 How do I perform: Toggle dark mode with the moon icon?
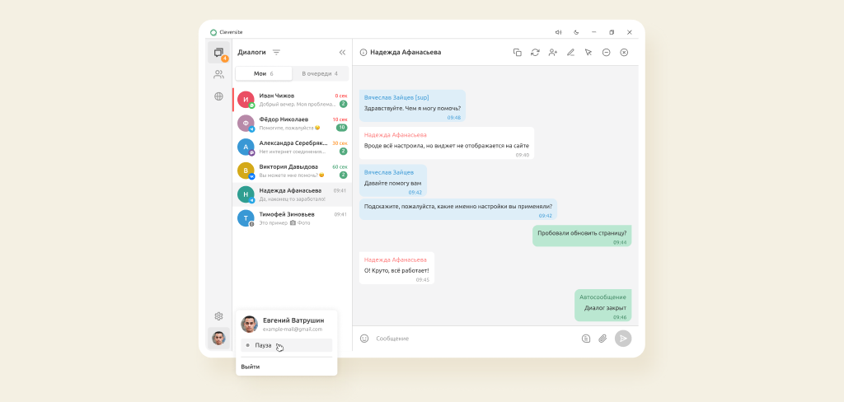pyautogui.click(x=576, y=32)
